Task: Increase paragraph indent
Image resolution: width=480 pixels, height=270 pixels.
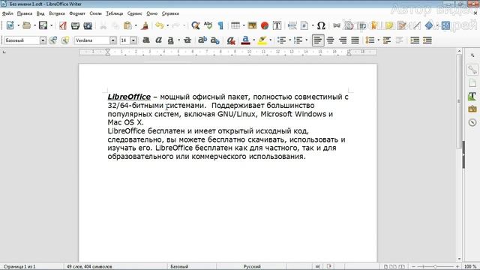Action: coord(415,40)
